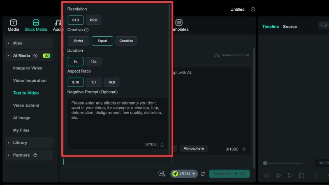Choose Creative creativity level
Image resolution: width=329 pixels, height=185 pixels.
[x=126, y=41]
